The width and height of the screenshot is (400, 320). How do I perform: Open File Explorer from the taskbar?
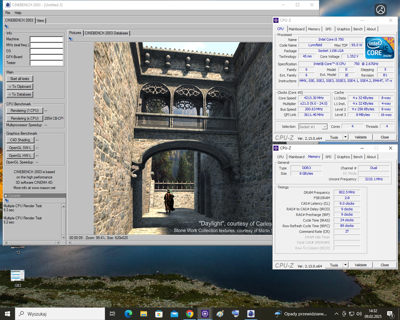click(x=143, y=314)
